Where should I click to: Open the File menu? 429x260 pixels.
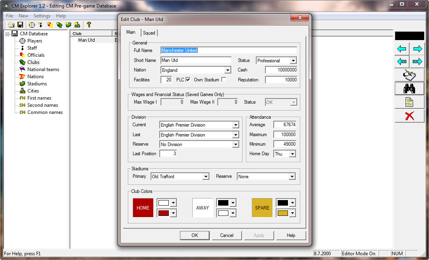pyautogui.click(x=10, y=16)
